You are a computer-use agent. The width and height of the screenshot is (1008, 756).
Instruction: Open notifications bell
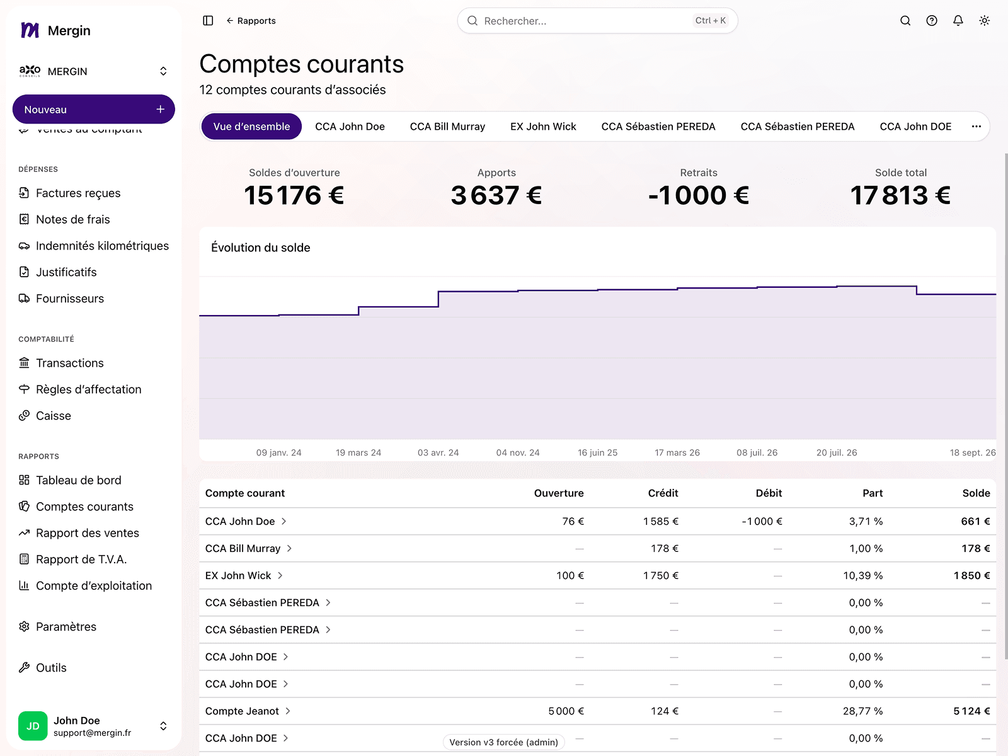pos(958,21)
